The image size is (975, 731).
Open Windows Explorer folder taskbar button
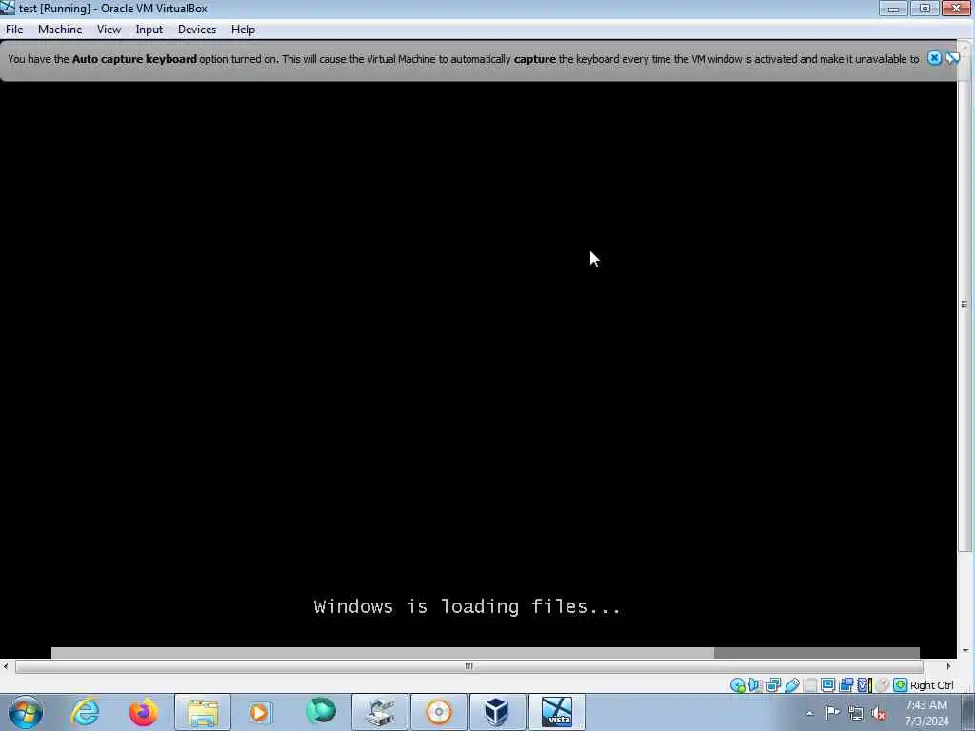pyautogui.click(x=203, y=712)
